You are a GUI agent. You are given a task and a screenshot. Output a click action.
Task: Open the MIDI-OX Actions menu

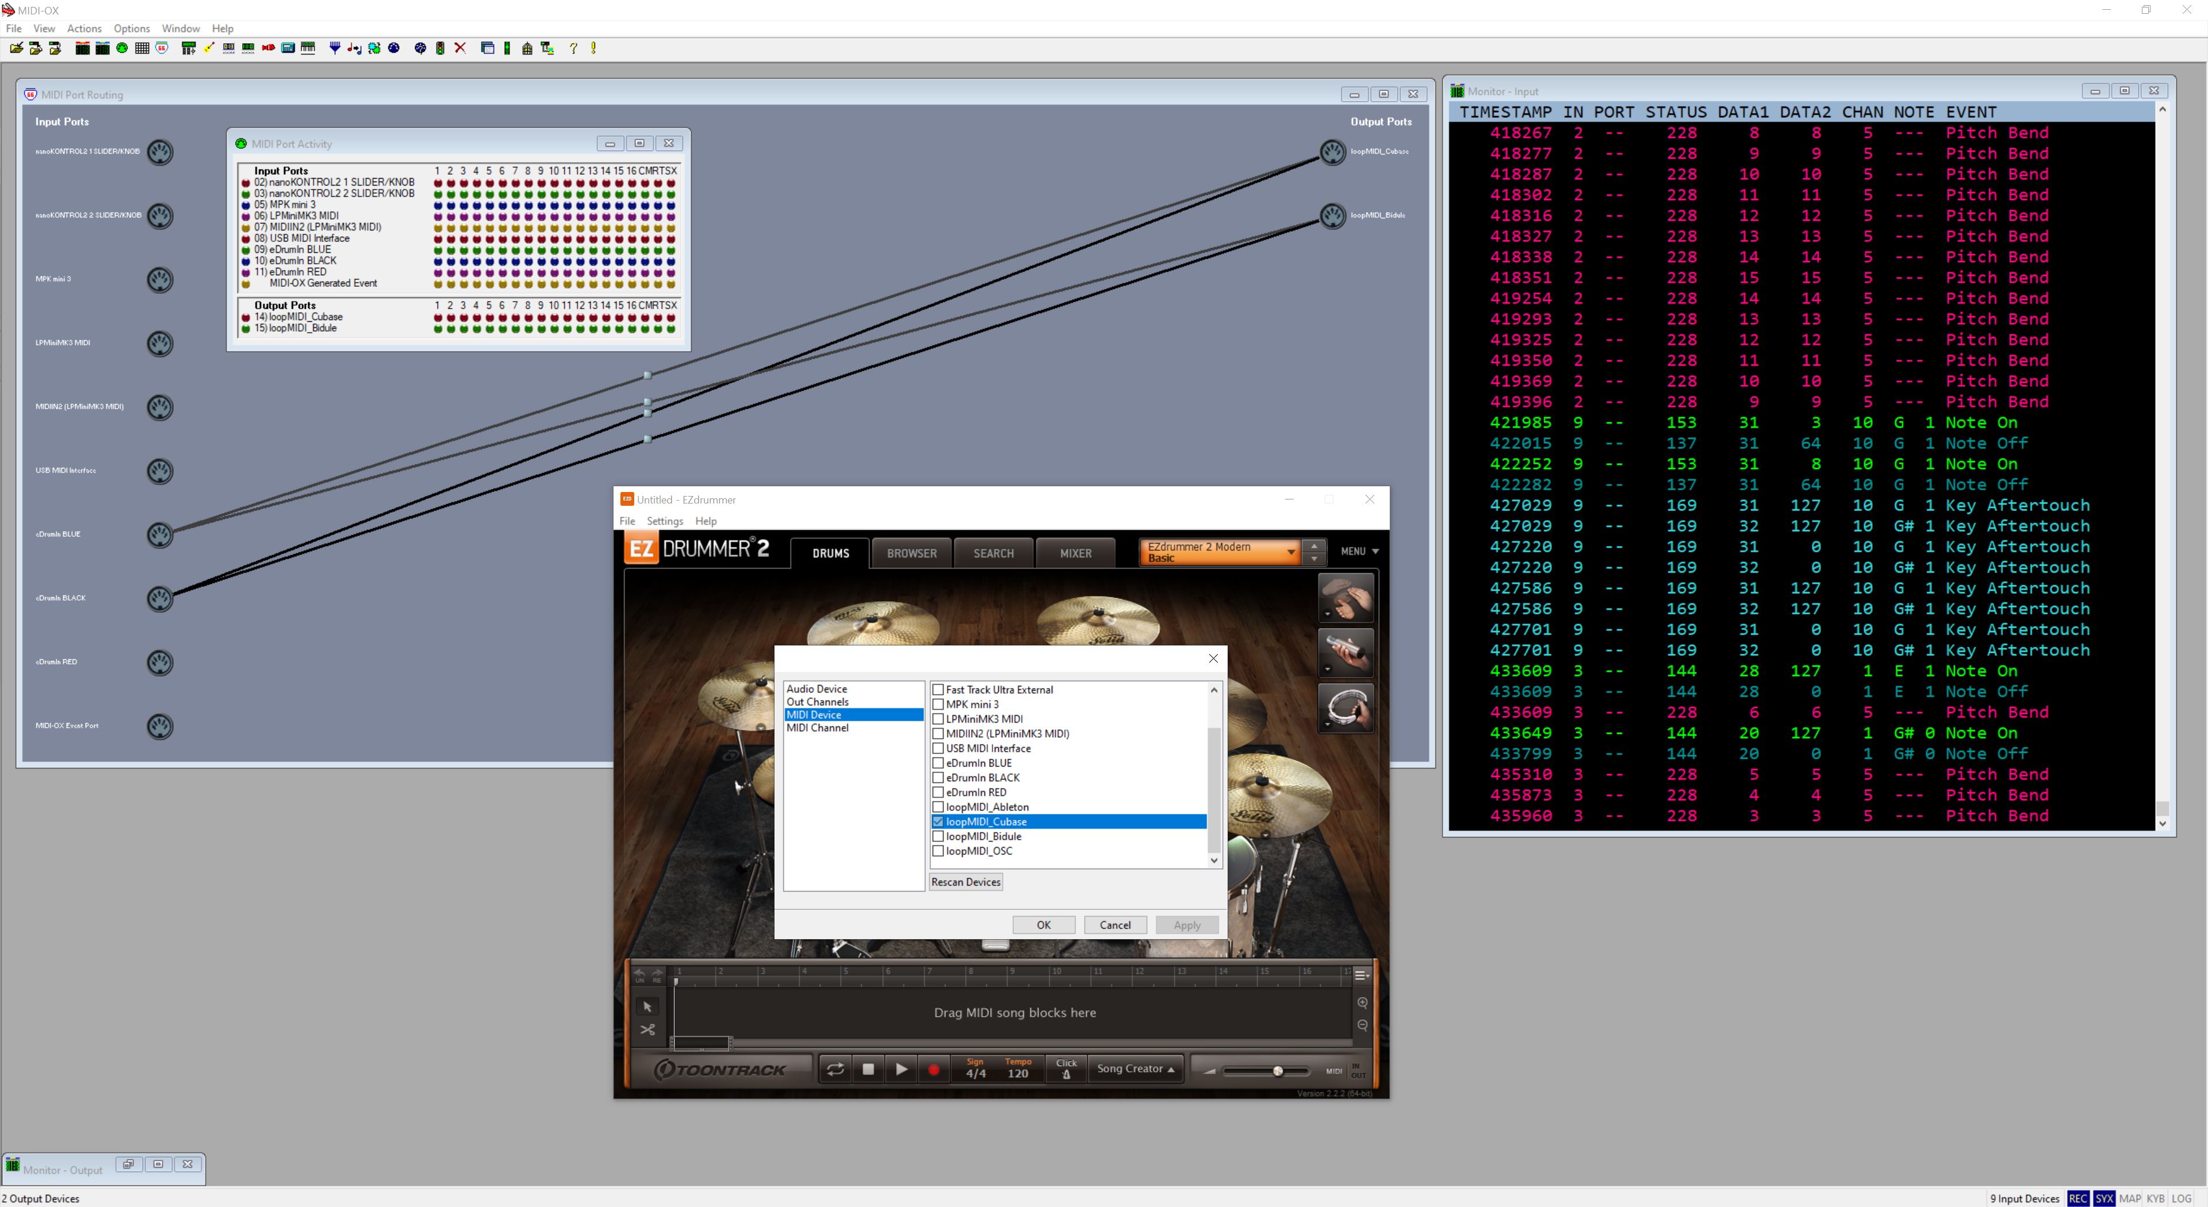84,28
